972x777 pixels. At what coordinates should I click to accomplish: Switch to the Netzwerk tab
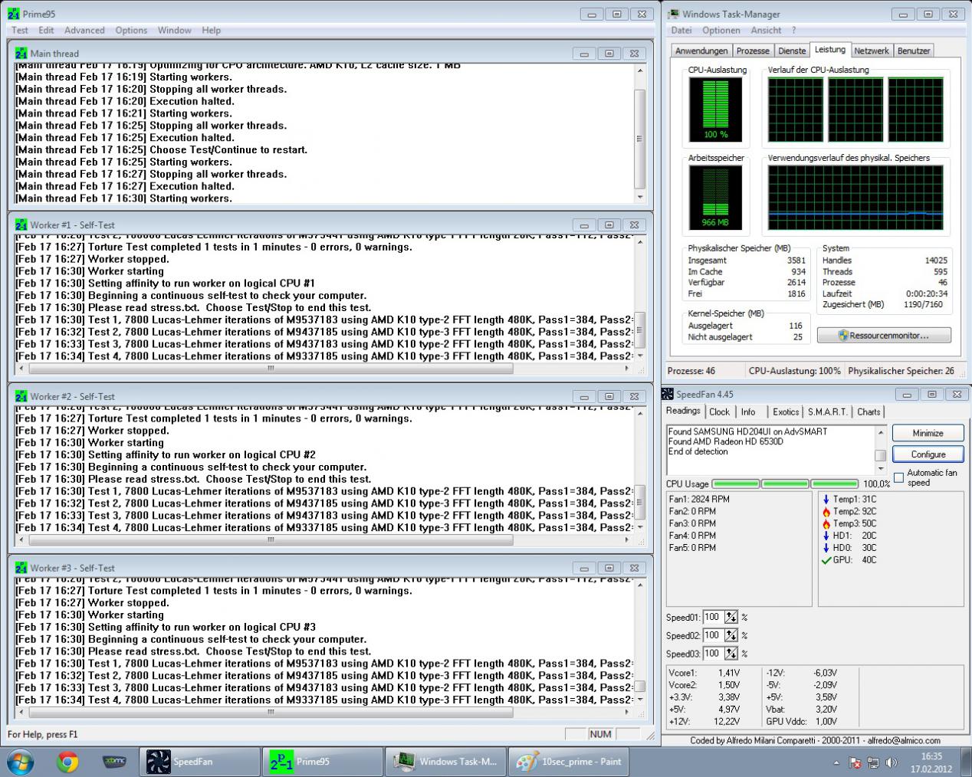pyautogui.click(x=872, y=51)
